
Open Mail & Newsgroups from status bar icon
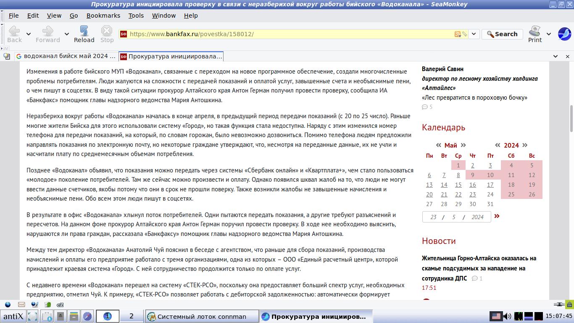[x=21, y=304]
